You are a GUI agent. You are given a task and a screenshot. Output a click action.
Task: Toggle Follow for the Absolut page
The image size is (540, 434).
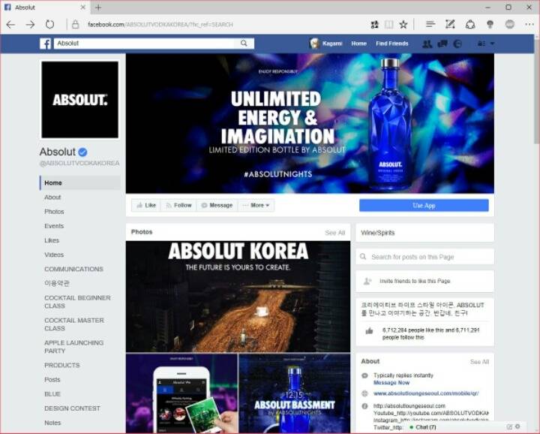(179, 205)
